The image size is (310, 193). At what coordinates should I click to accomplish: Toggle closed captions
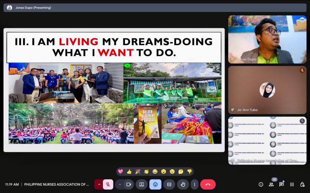[169, 184]
